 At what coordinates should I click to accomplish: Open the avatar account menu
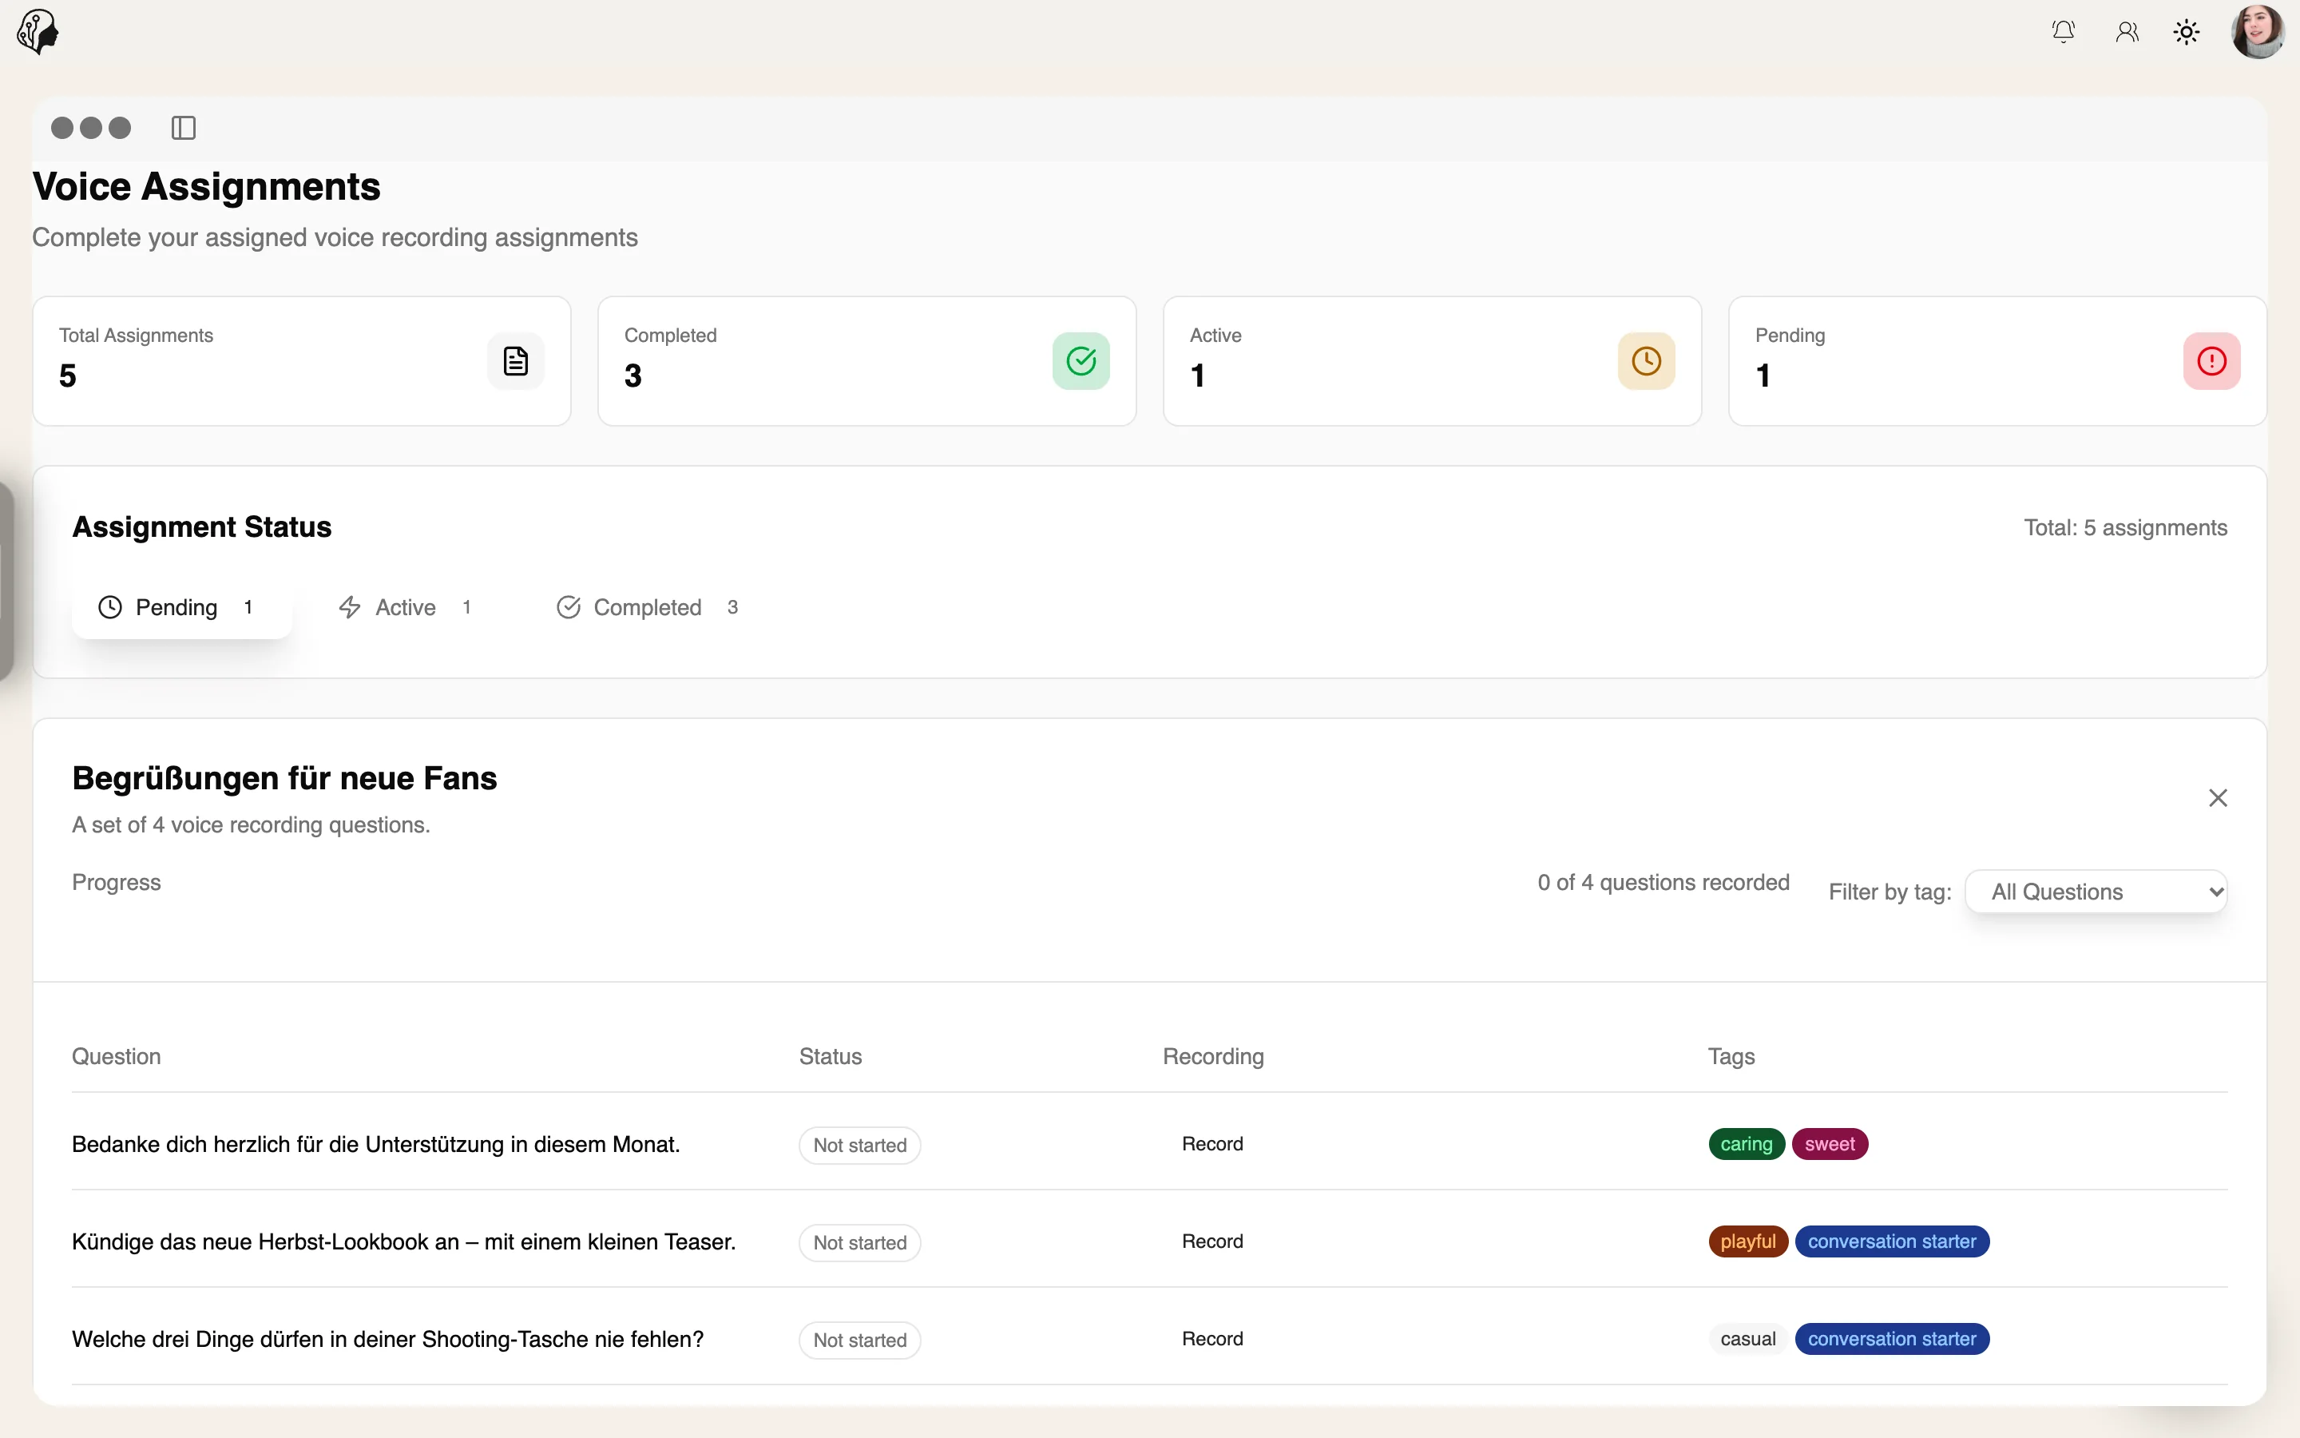[2258, 32]
